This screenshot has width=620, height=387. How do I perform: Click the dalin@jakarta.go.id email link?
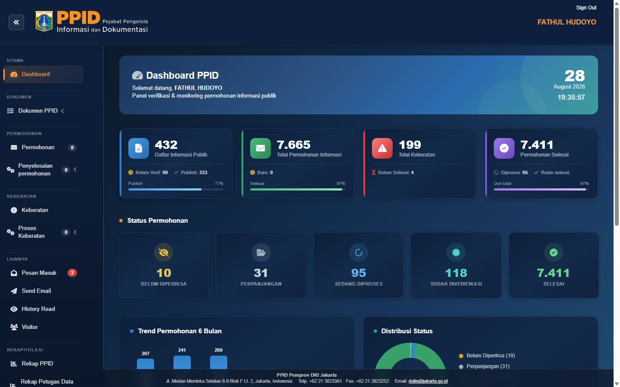point(428,381)
